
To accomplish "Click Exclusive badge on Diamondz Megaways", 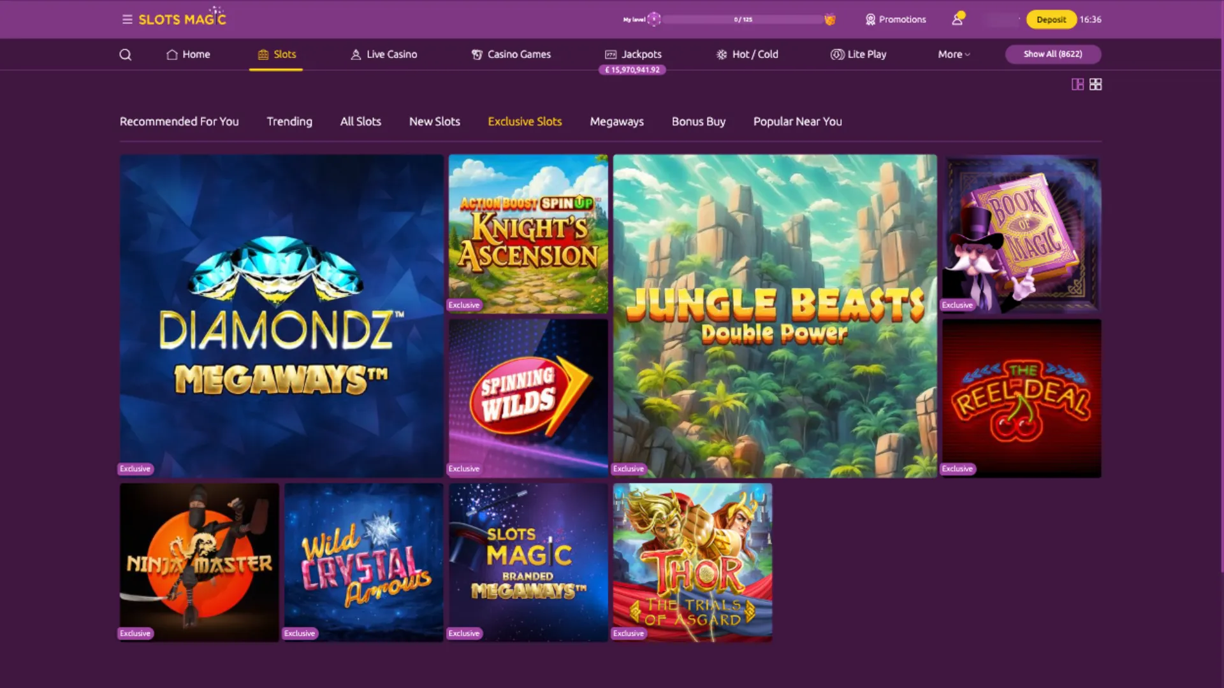I will point(135,469).
